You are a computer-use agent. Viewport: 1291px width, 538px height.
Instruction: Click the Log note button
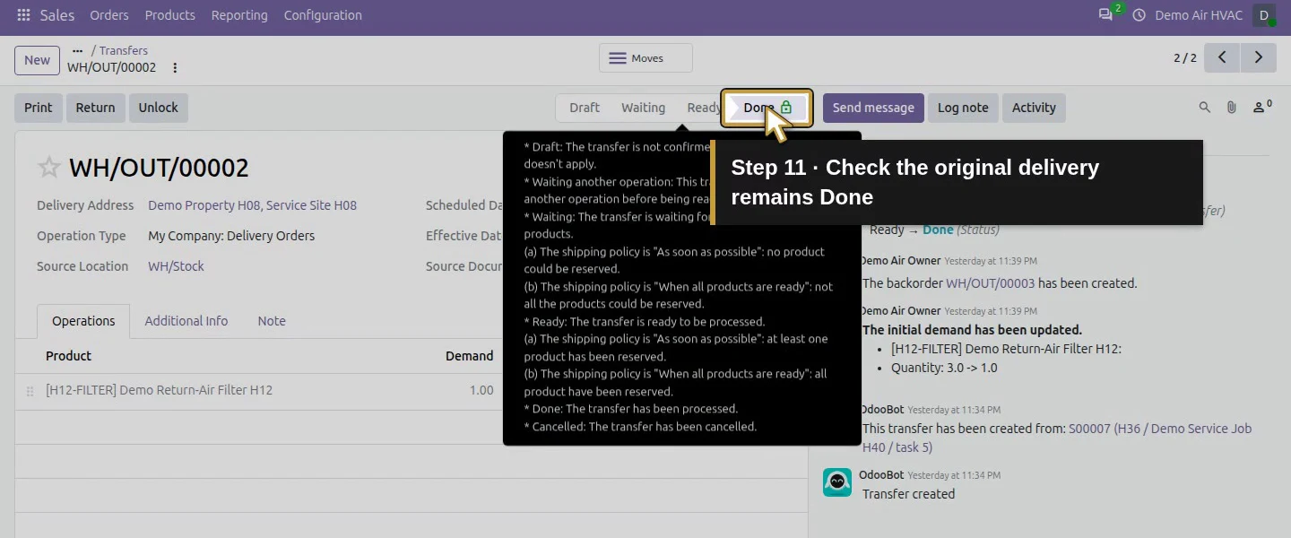(963, 108)
